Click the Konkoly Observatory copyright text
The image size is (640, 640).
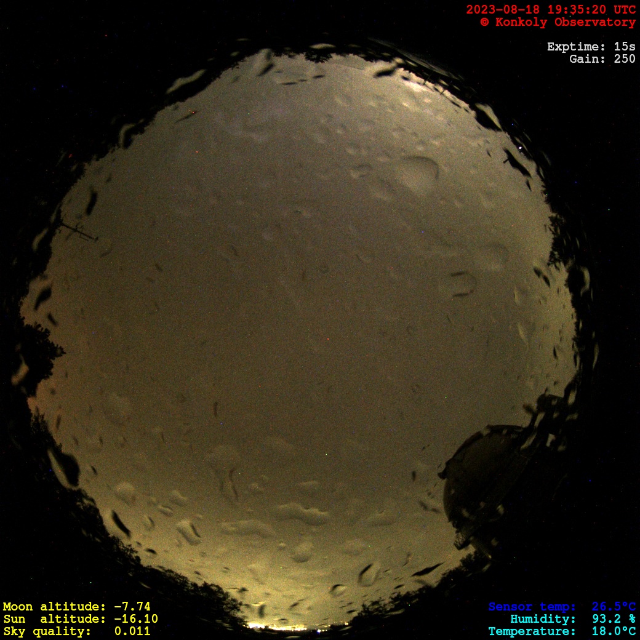pos(558,22)
